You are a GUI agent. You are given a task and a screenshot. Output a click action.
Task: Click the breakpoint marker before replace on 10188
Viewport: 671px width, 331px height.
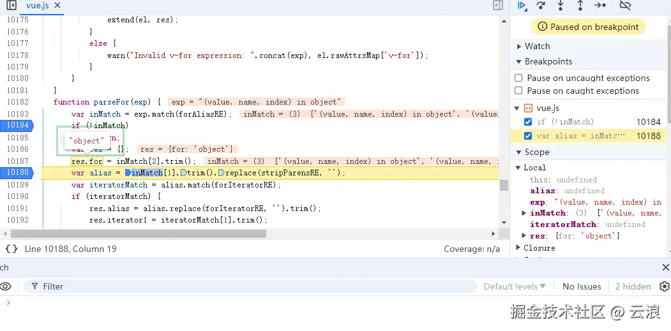[222, 173]
